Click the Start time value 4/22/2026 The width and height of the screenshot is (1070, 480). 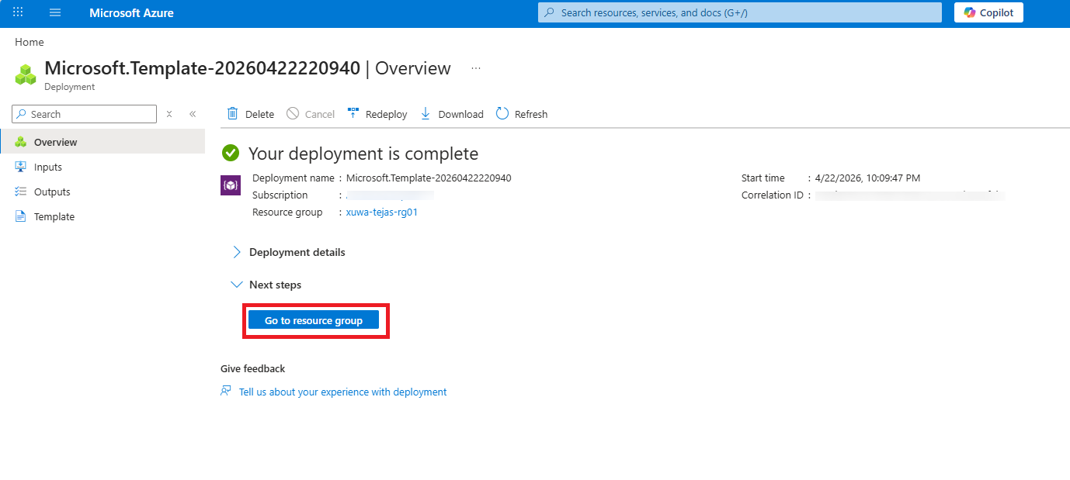point(867,178)
